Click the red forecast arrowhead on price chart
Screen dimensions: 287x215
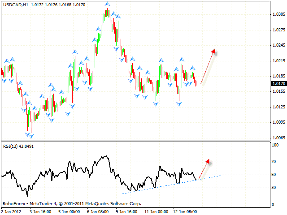click(213, 51)
